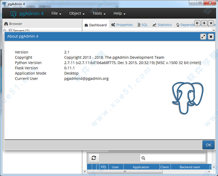Click the horizontal scrollbar left arrow
Screen dimensions: 218x176
85,172
